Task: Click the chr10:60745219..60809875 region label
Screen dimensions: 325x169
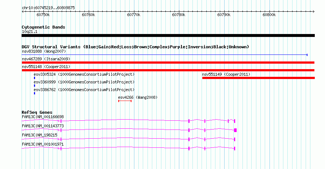Action: pyautogui.click(x=48, y=8)
